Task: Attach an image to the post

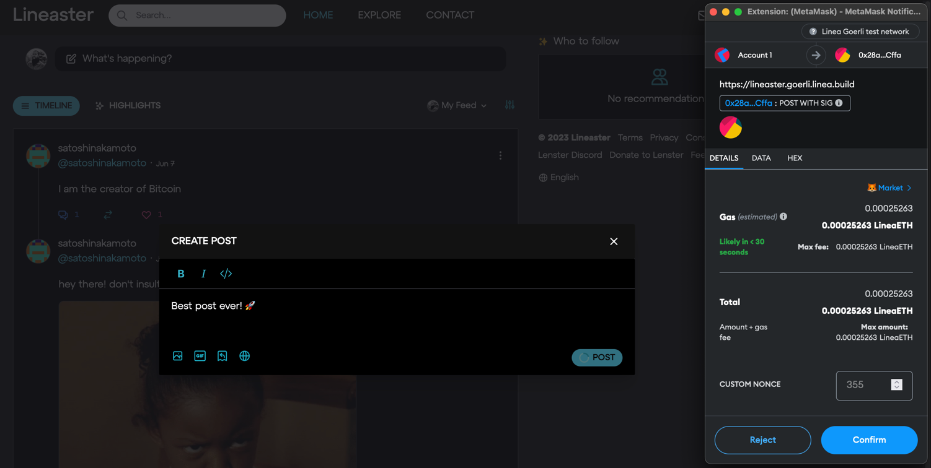Action: pyautogui.click(x=178, y=356)
